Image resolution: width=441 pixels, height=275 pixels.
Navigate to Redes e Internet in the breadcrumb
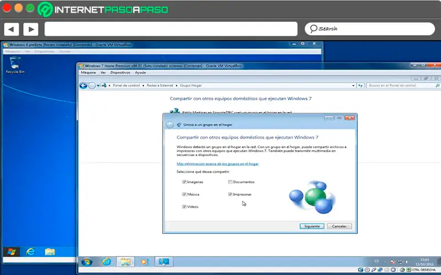160,86
